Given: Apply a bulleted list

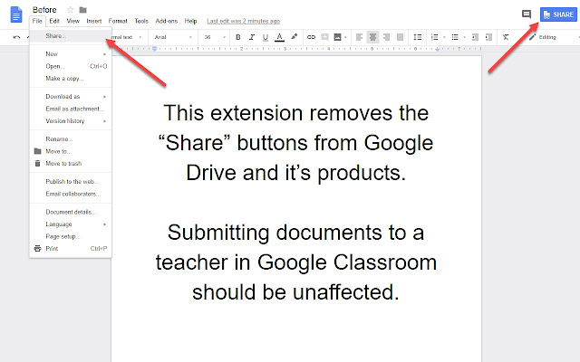Looking at the screenshot, I should pyautogui.click(x=455, y=37).
